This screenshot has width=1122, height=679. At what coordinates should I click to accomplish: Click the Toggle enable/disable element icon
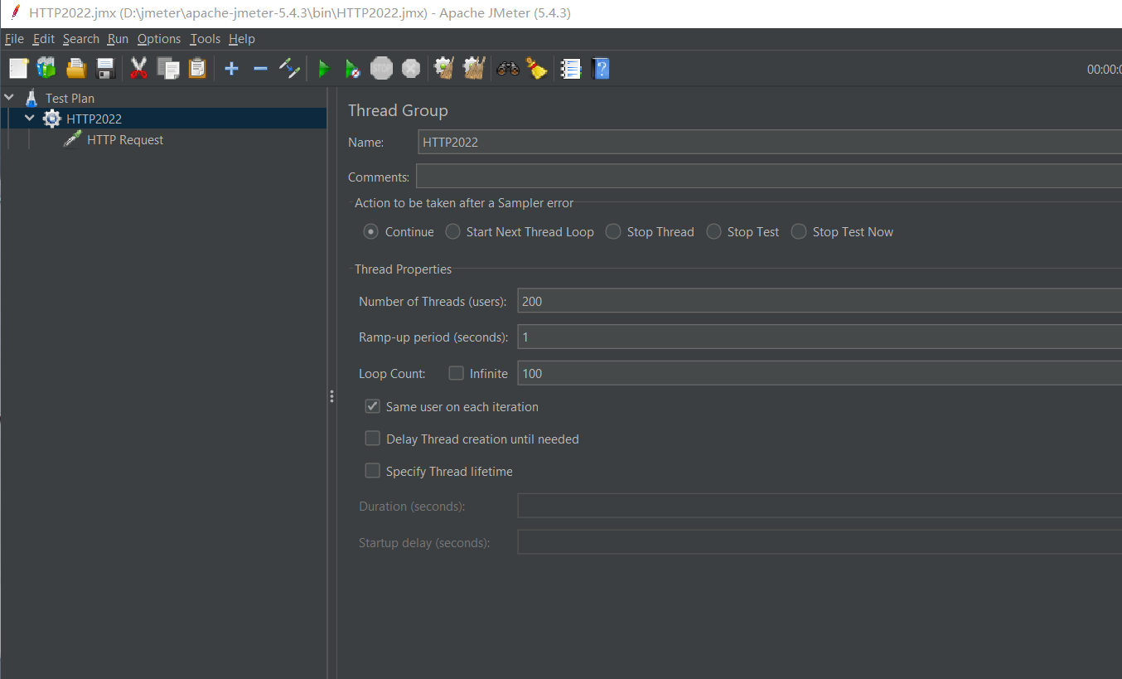[289, 68]
